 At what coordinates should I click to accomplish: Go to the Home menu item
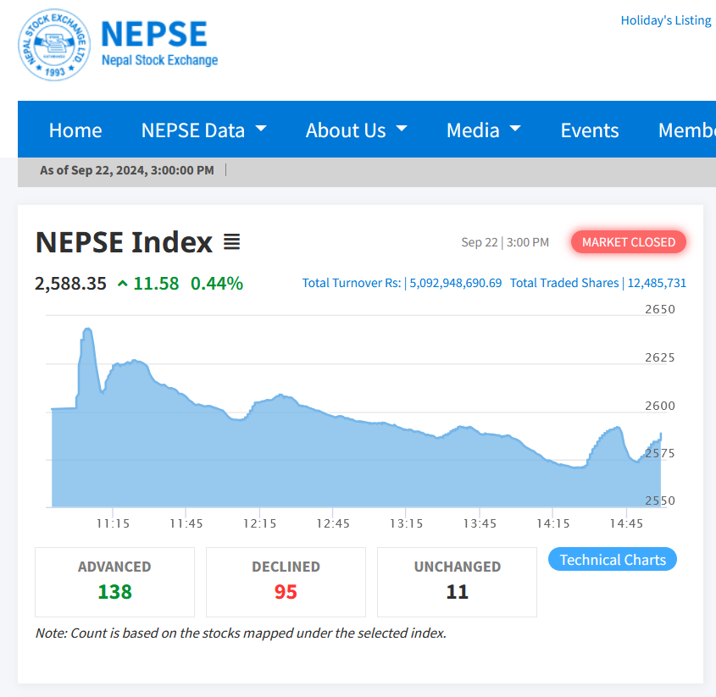pyautogui.click(x=75, y=130)
